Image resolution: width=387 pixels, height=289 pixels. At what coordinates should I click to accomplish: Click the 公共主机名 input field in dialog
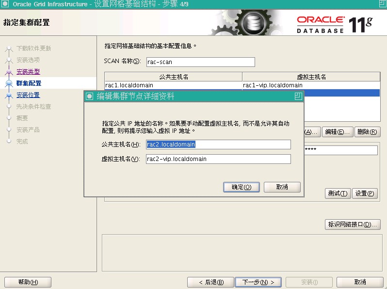point(218,144)
